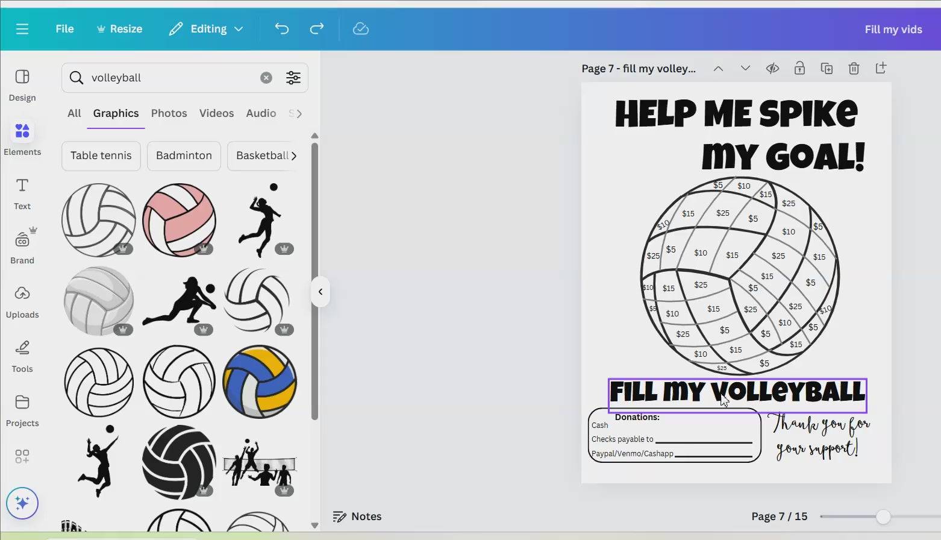
Task: Add a new page icon
Action: [x=881, y=68]
